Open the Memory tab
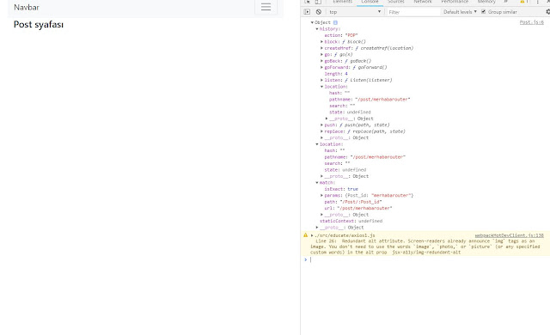 tap(486, 2)
